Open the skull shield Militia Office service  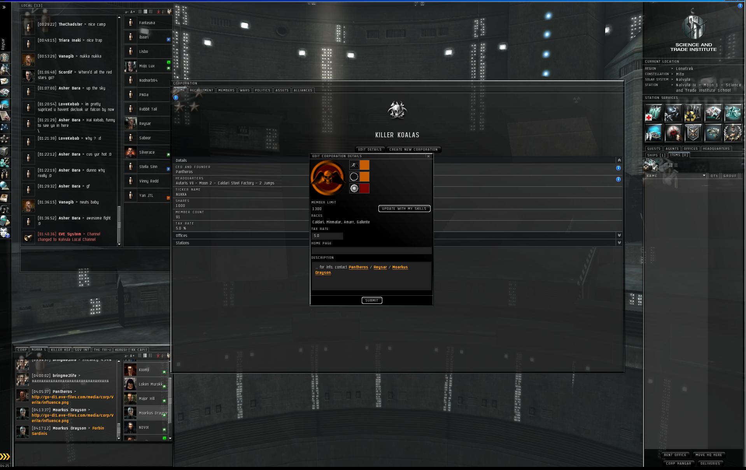click(693, 133)
